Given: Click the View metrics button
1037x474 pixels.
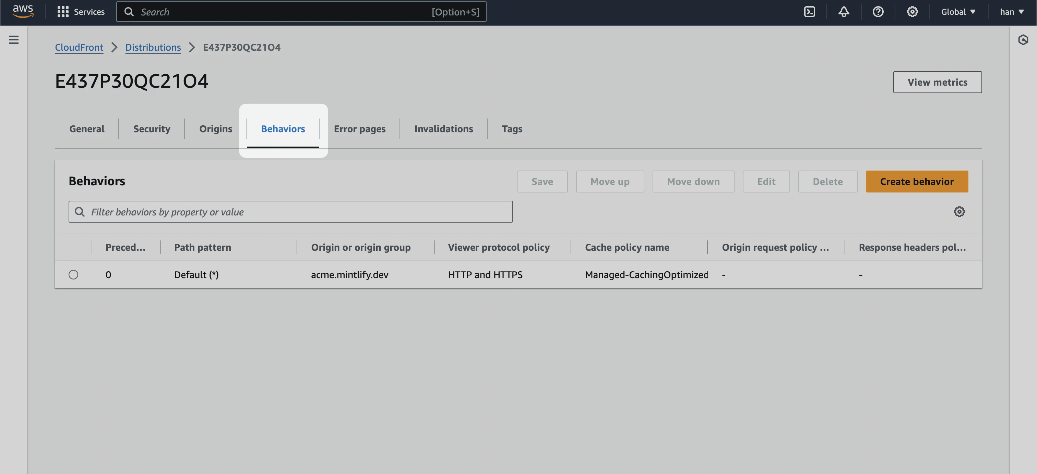Looking at the screenshot, I should pos(937,82).
